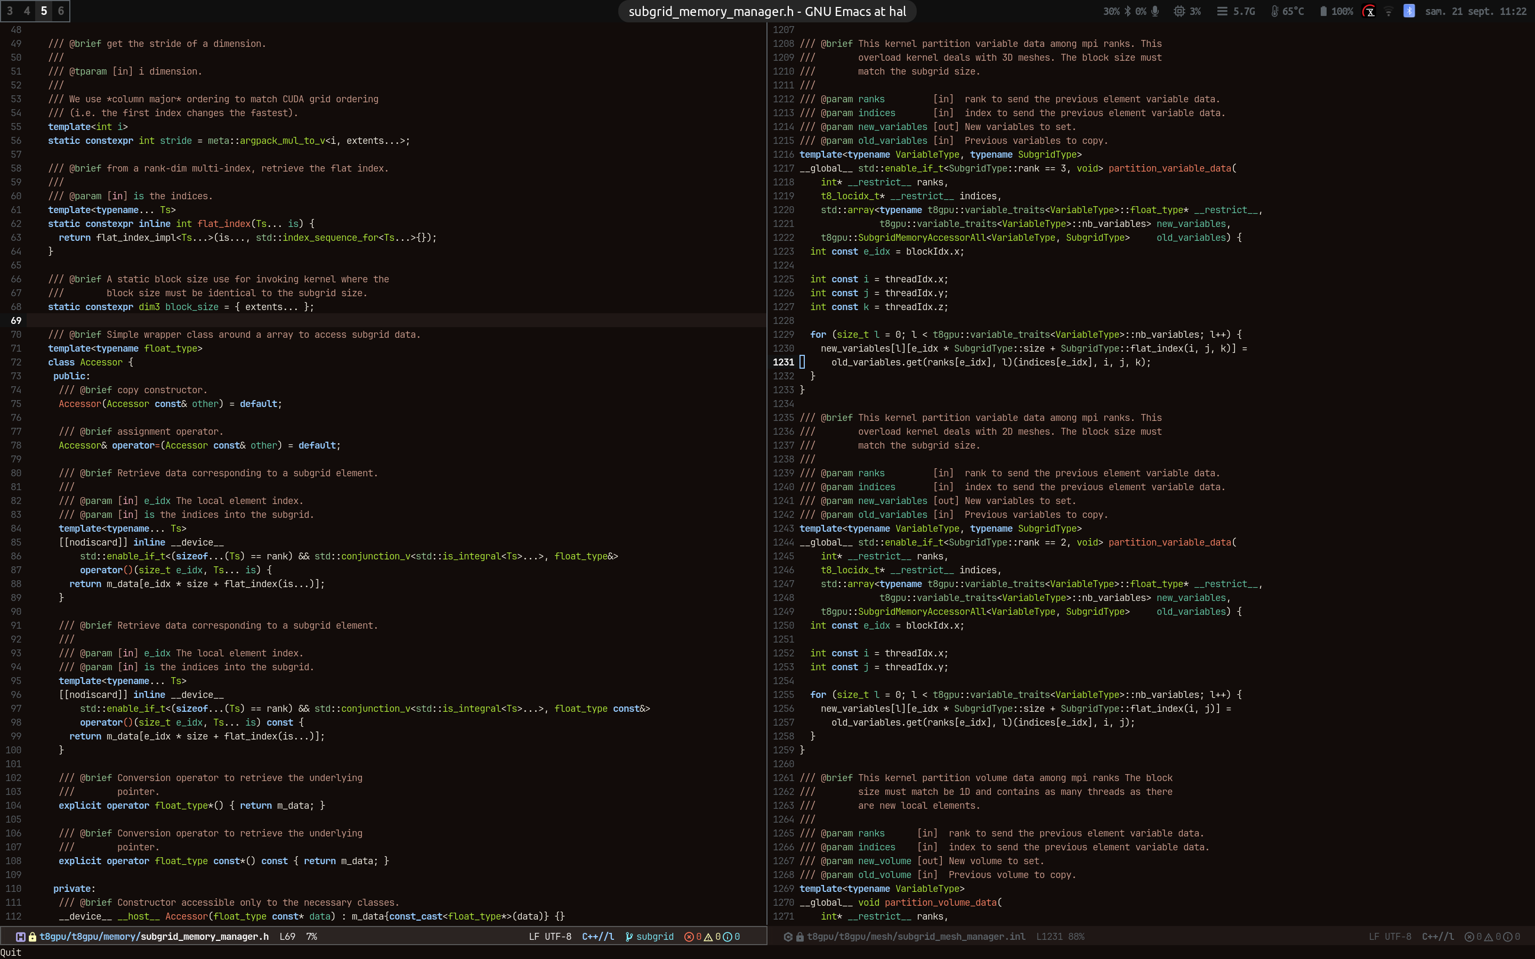Click the 7% position indicator in left modeline

click(311, 937)
